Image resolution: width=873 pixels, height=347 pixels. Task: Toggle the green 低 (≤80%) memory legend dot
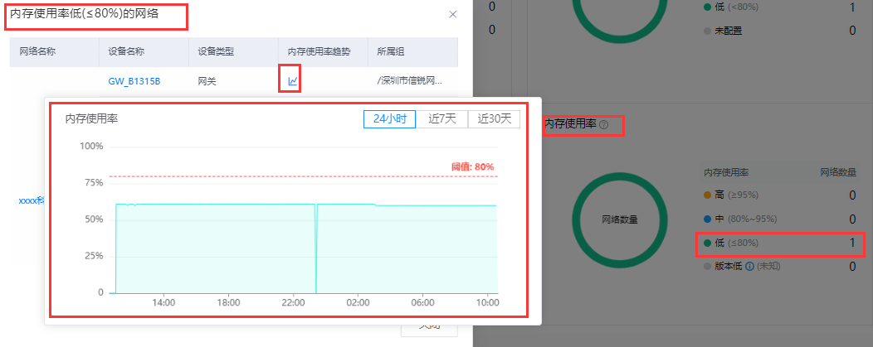(x=707, y=243)
